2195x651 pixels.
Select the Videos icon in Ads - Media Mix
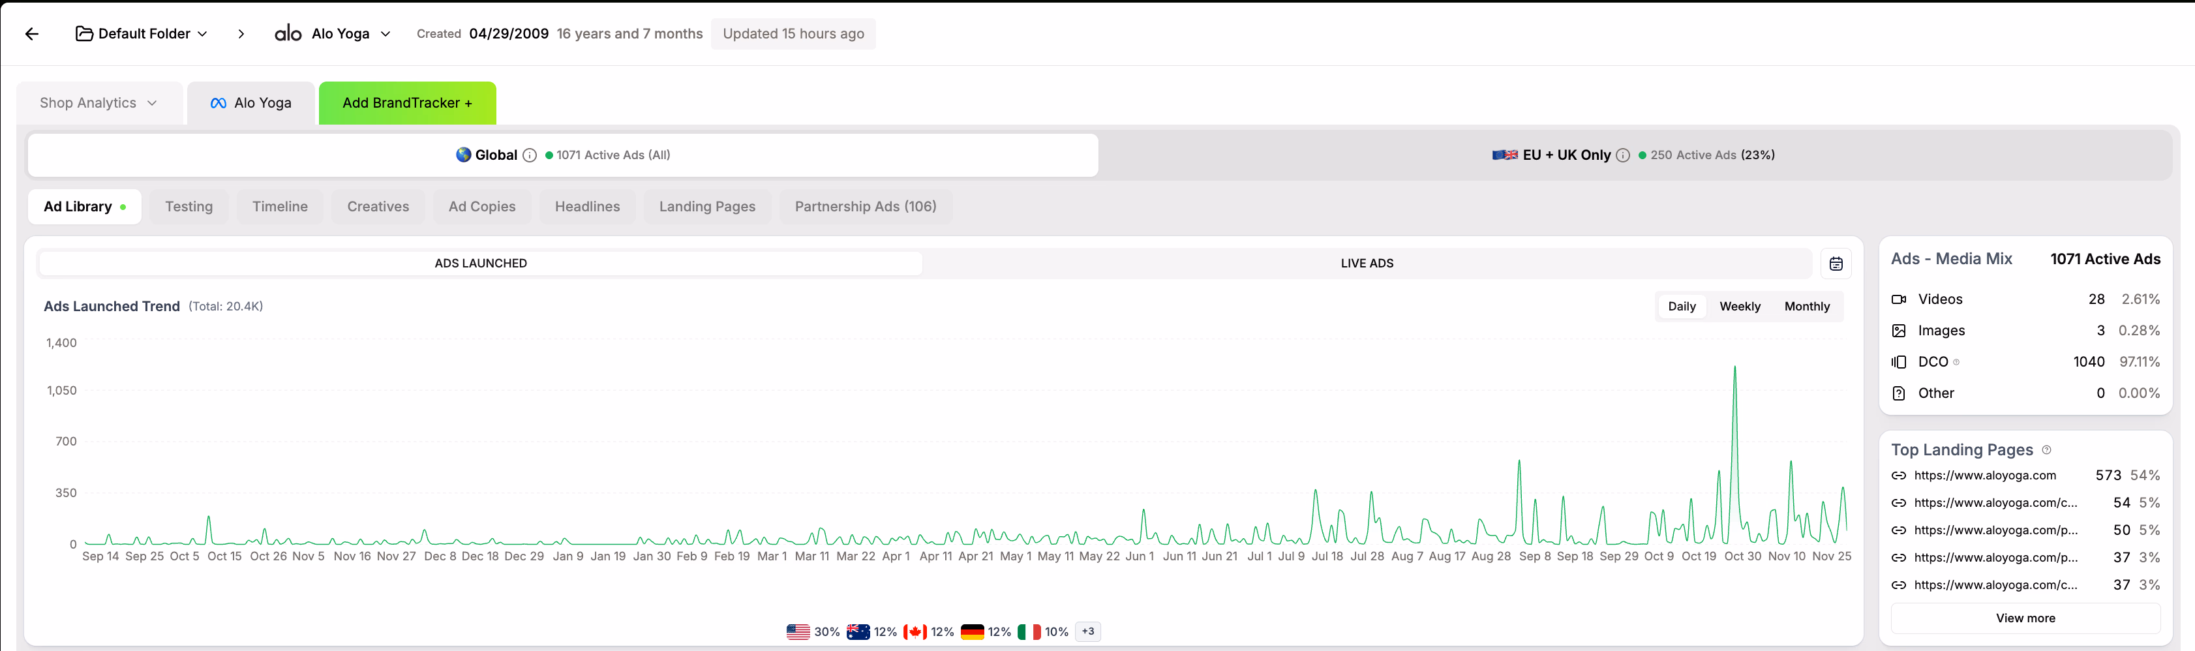pos(1900,299)
